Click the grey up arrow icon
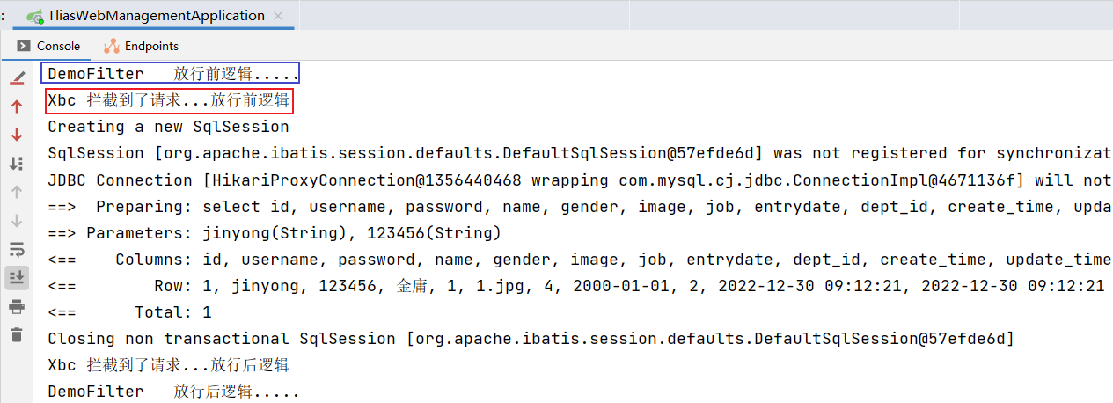 17,191
